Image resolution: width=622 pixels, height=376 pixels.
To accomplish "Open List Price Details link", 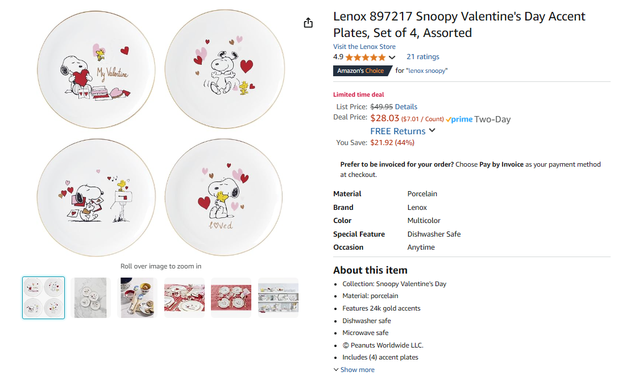I will click(x=406, y=106).
